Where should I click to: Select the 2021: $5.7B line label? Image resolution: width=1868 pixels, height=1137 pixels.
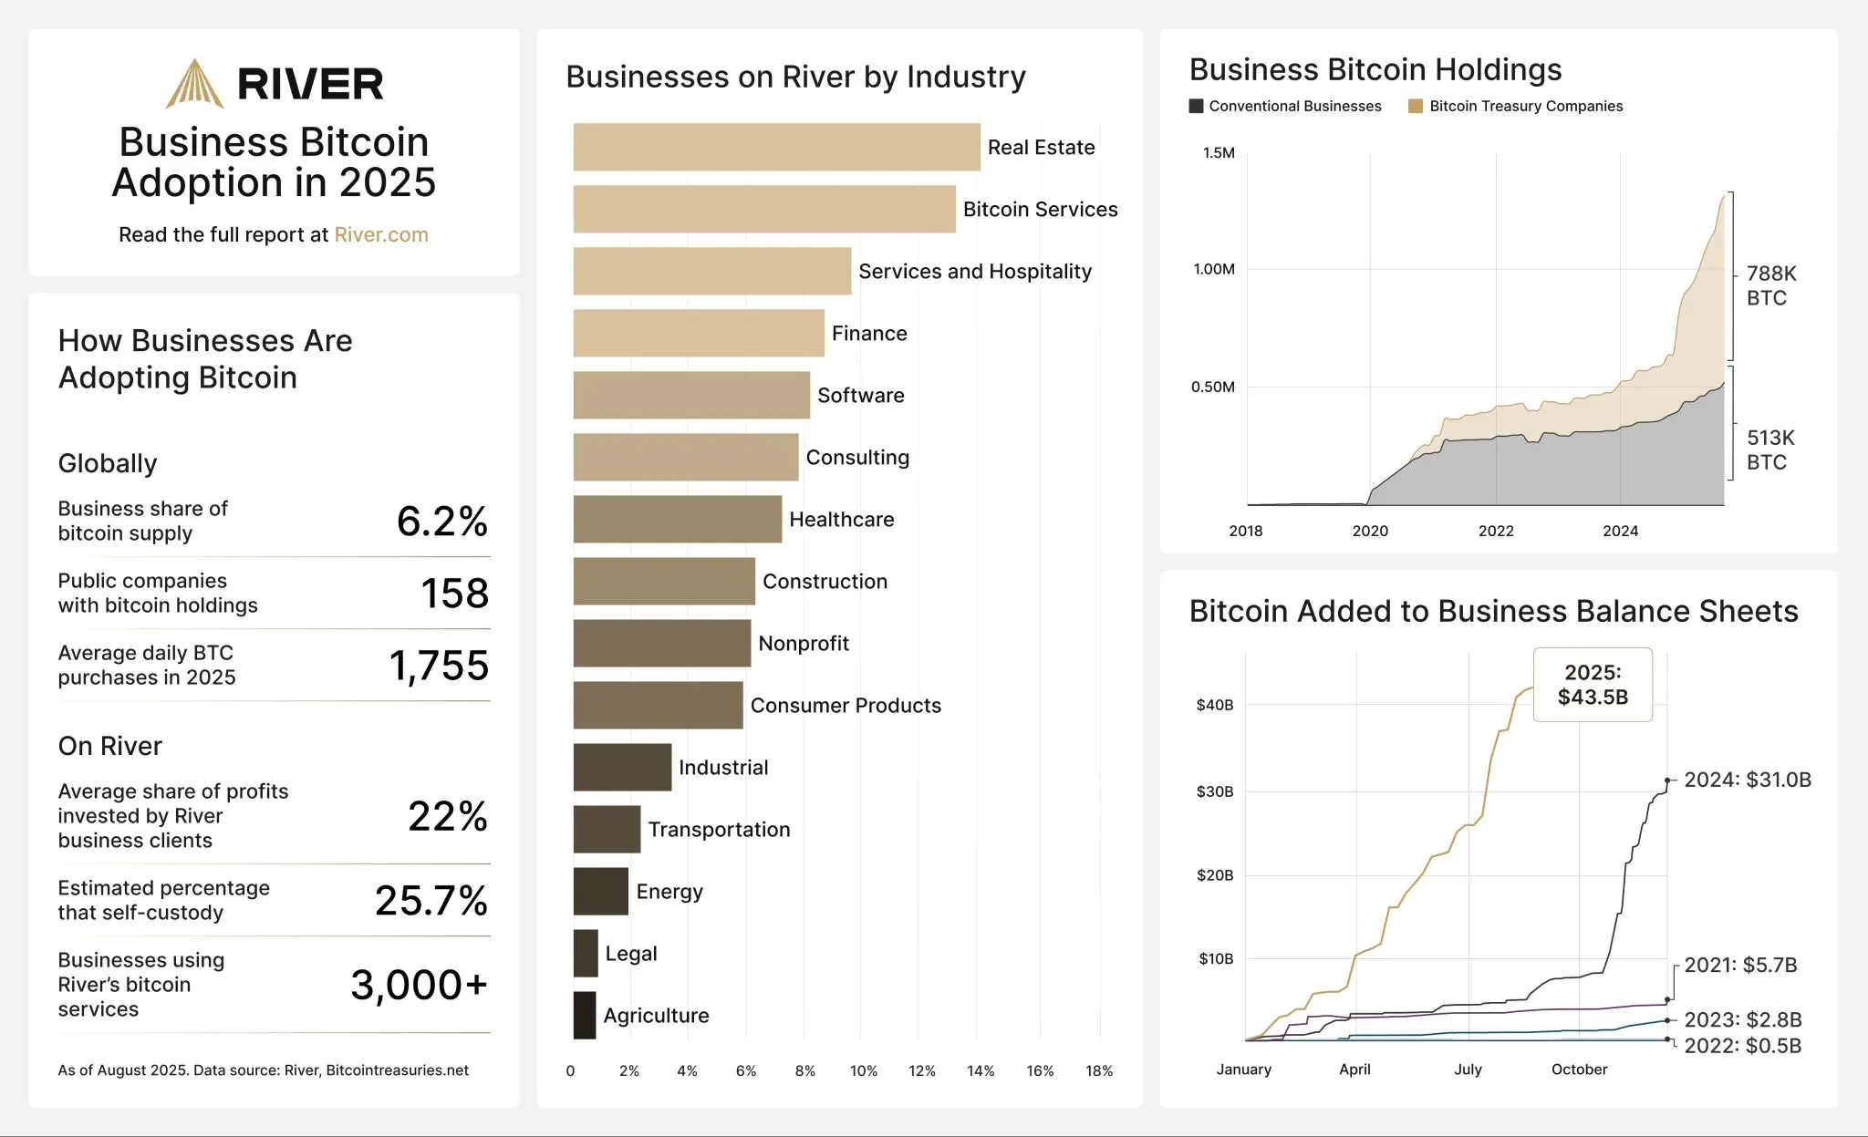pyautogui.click(x=1740, y=965)
